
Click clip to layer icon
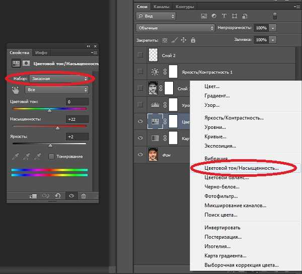(x=33, y=196)
